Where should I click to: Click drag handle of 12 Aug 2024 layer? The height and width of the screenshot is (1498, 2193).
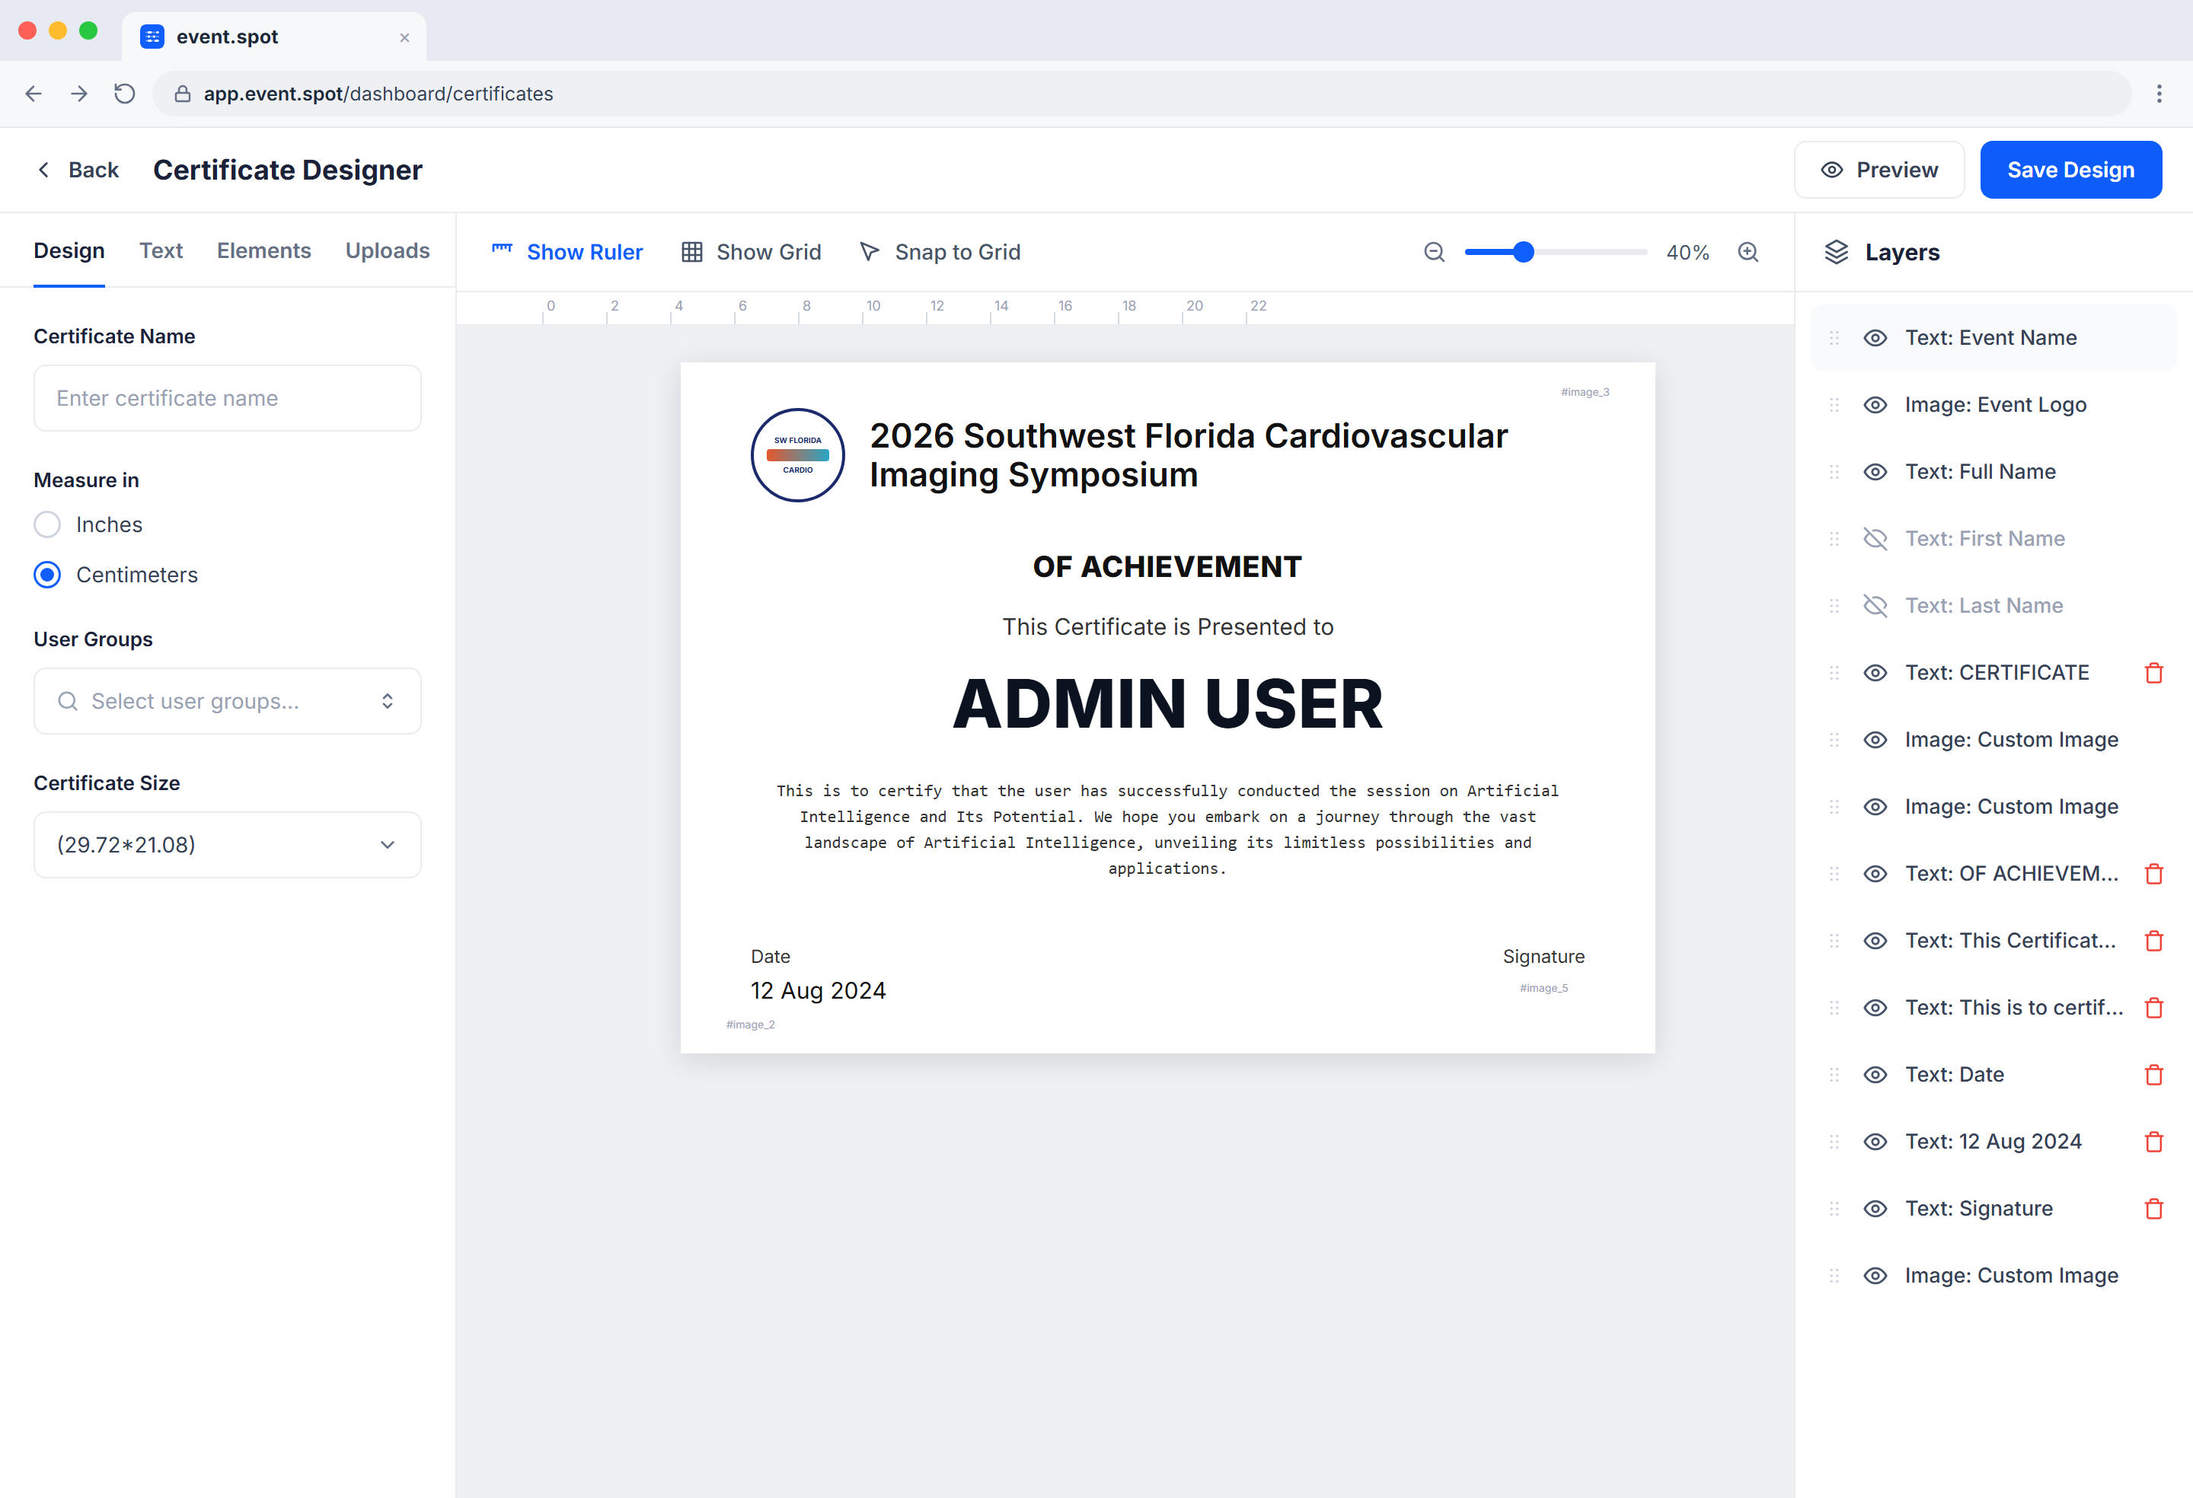pos(1834,1142)
